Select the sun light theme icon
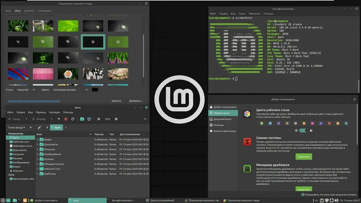Viewport: 361px width, 203px height. pyautogui.click(x=296, y=131)
